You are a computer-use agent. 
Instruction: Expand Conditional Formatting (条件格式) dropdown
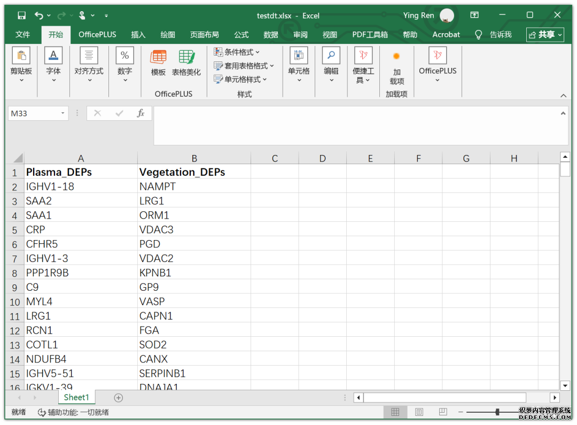click(x=237, y=52)
